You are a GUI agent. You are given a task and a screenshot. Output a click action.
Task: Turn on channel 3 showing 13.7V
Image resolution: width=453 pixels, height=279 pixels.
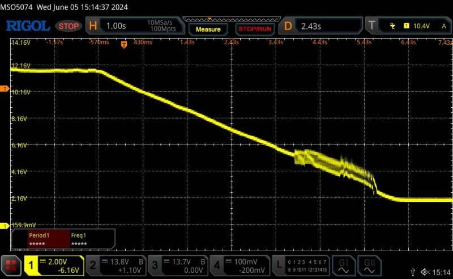[x=178, y=265]
